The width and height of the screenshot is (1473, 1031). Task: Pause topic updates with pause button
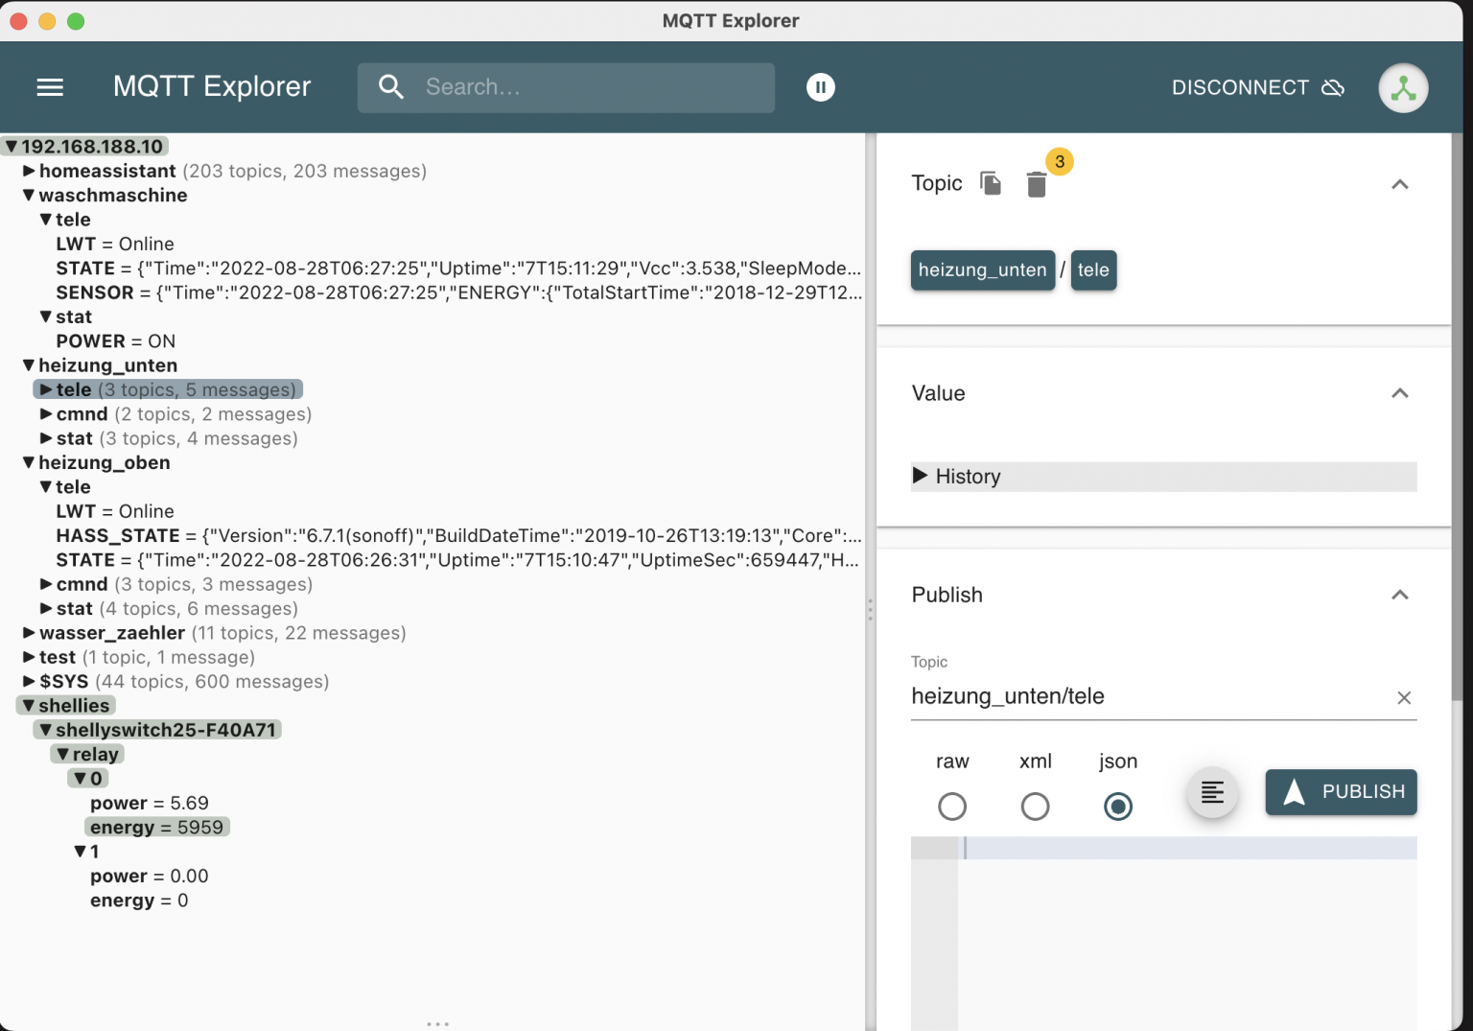820,87
